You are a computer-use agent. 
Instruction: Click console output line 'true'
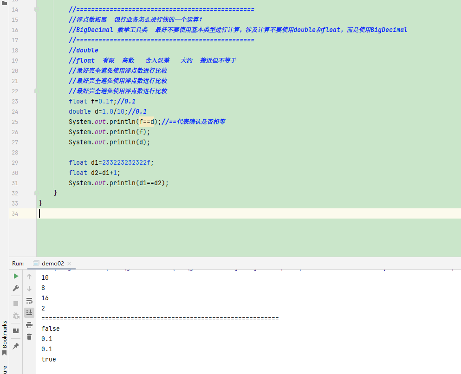coord(48,359)
